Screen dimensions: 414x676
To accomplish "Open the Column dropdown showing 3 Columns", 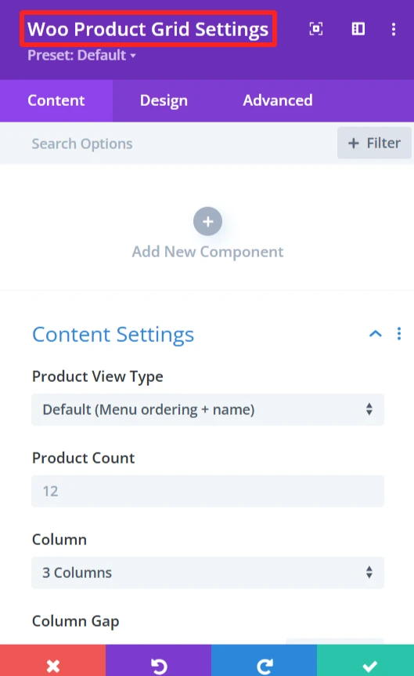I will (x=208, y=572).
